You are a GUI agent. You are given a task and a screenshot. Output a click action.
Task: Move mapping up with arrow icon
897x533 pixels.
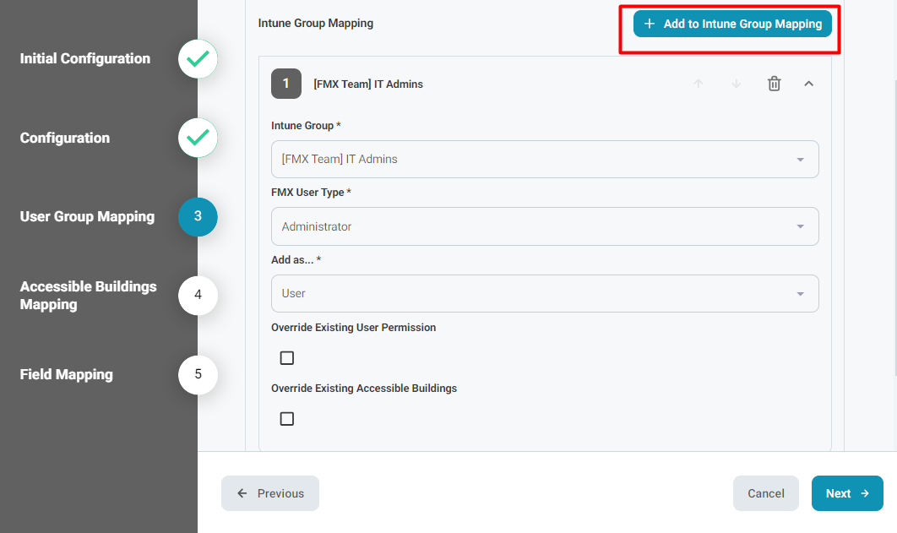699,84
